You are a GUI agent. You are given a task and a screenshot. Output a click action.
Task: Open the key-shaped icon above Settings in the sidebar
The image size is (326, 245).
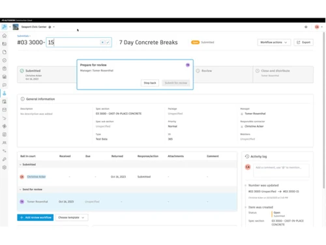coord(5,159)
